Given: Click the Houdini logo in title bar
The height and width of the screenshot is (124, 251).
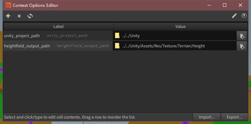Looking at the screenshot, I should [x=8, y=5].
